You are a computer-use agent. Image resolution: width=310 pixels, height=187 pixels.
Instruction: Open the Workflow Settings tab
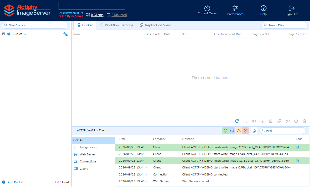pos(116,25)
